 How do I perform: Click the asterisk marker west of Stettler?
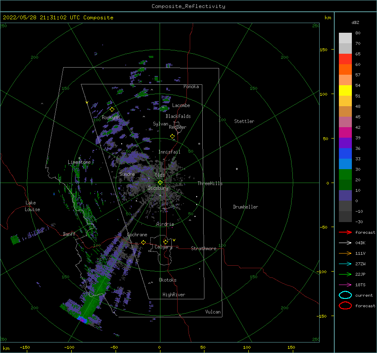pos(199,144)
